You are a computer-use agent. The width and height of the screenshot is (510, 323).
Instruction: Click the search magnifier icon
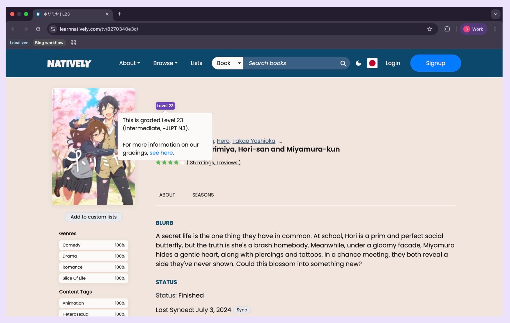click(x=343, y=63)
